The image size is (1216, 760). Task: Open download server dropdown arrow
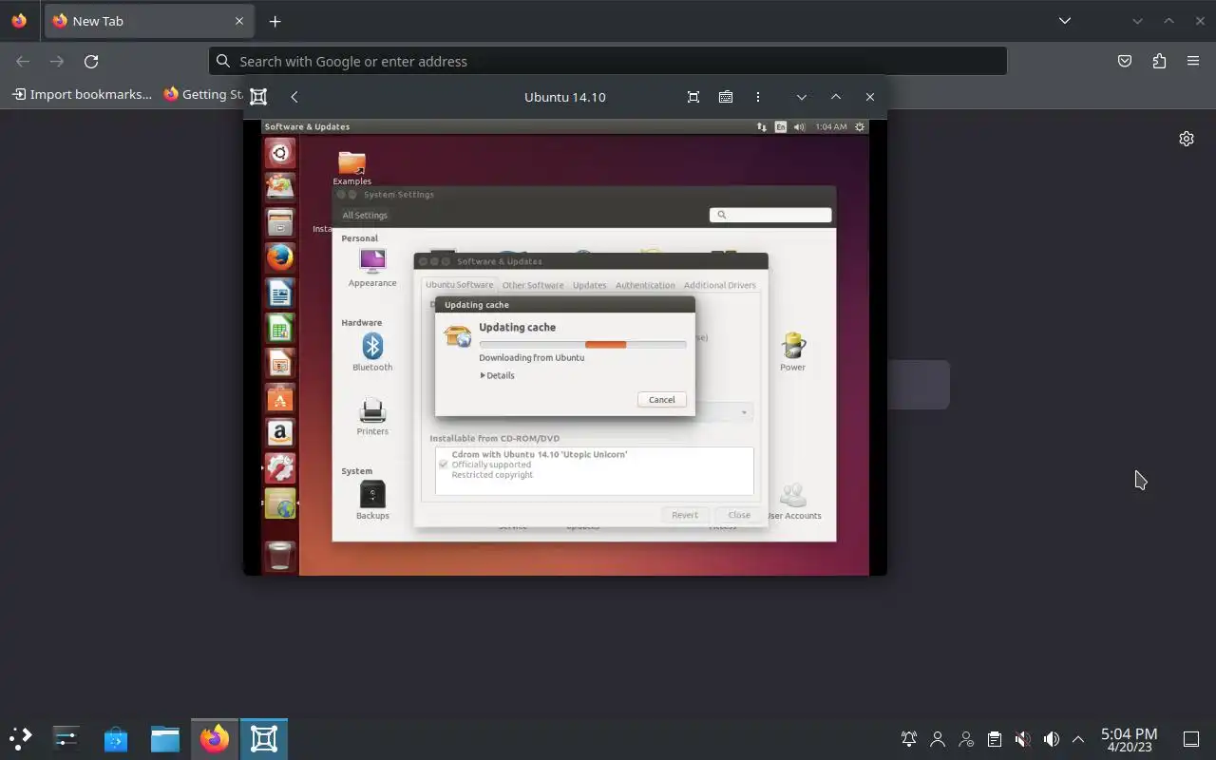[744, 412]
